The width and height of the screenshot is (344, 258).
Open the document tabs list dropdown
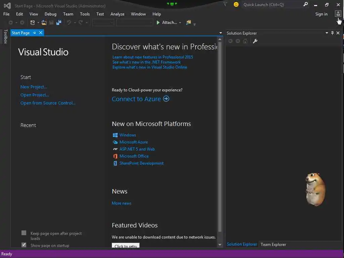point(220,33)
